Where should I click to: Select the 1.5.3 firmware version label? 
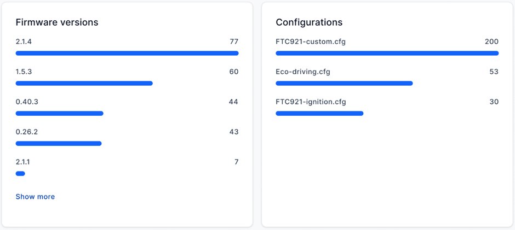[24, 72]
